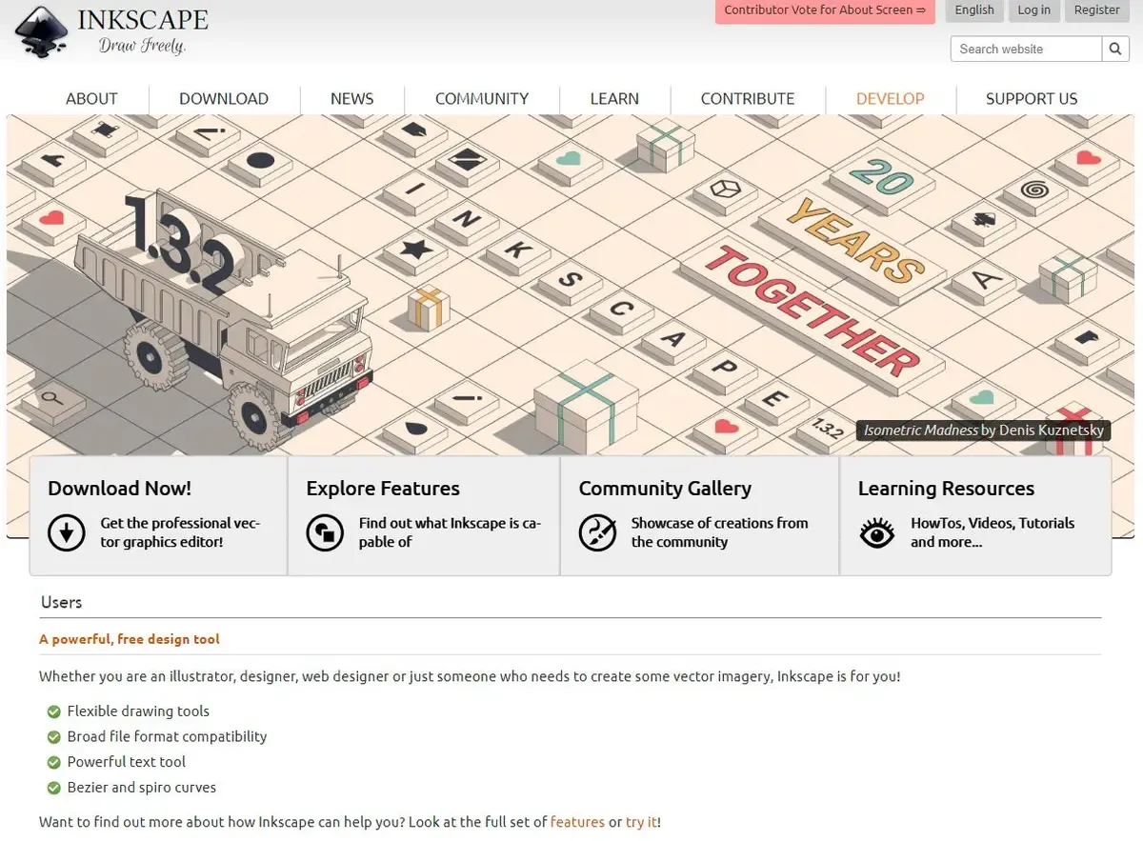1143x841 pixels.
Task: Click the Register button
Action: [x=1096, y=10]
